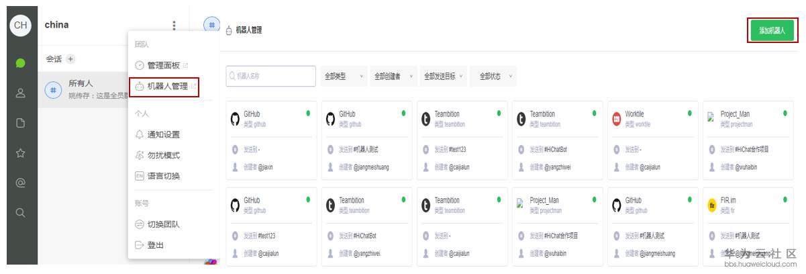
Task: Click the 添加机器人 button
Action: pos(772,31)
